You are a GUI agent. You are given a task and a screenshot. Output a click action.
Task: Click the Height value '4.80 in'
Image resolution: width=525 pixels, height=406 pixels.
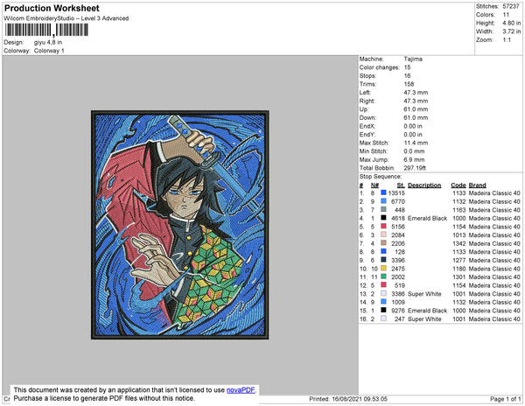(x=512, y=23)
